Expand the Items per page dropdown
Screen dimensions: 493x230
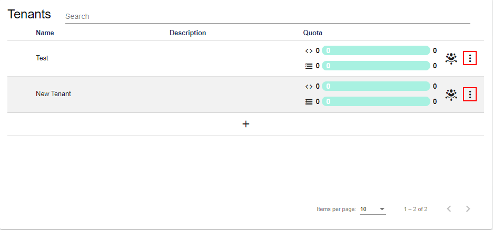pyautogui.click(x=372, y=209)
